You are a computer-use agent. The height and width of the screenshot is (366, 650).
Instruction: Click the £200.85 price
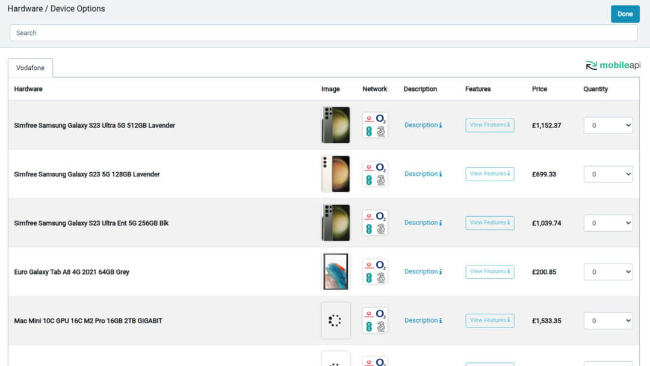(544, 272)
